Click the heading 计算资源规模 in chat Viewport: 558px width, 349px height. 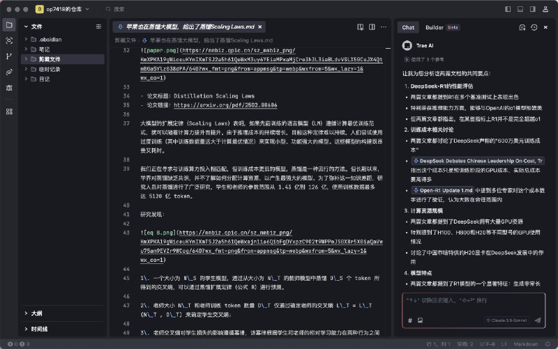coord(427,211)
